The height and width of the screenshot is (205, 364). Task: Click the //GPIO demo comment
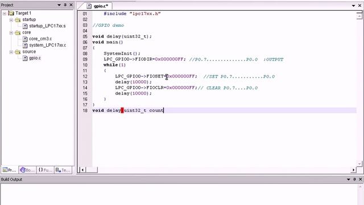click(x=108, y=25)
